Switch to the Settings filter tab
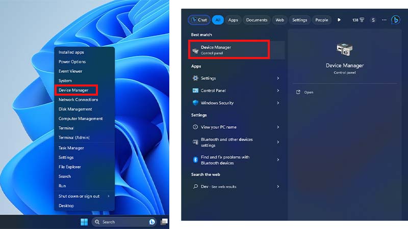The width and height of the screenshot is (408, 229). tap(299, 20)
